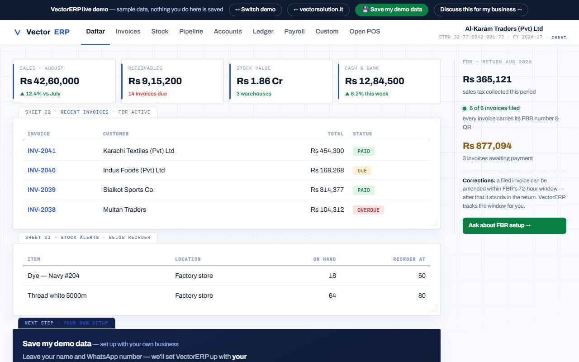Click customer Sialkot Sports Co.
Image resolution: width=579 pixels, height=362 pixels.
[129, 190]
